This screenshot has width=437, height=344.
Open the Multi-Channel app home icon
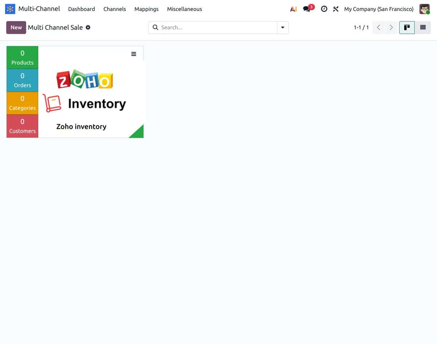(10, 9)
